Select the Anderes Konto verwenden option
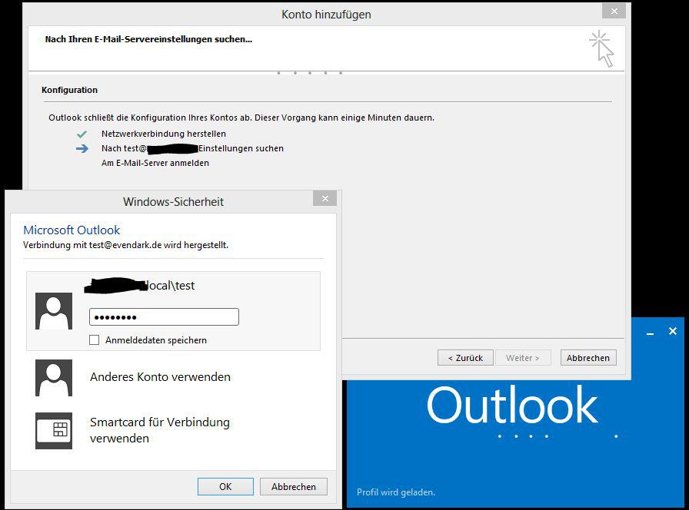This screenshot has height=510, width=689. tap(161, 377)
